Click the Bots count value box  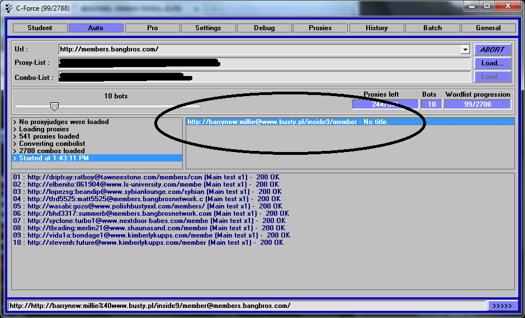tap(432, 104)
